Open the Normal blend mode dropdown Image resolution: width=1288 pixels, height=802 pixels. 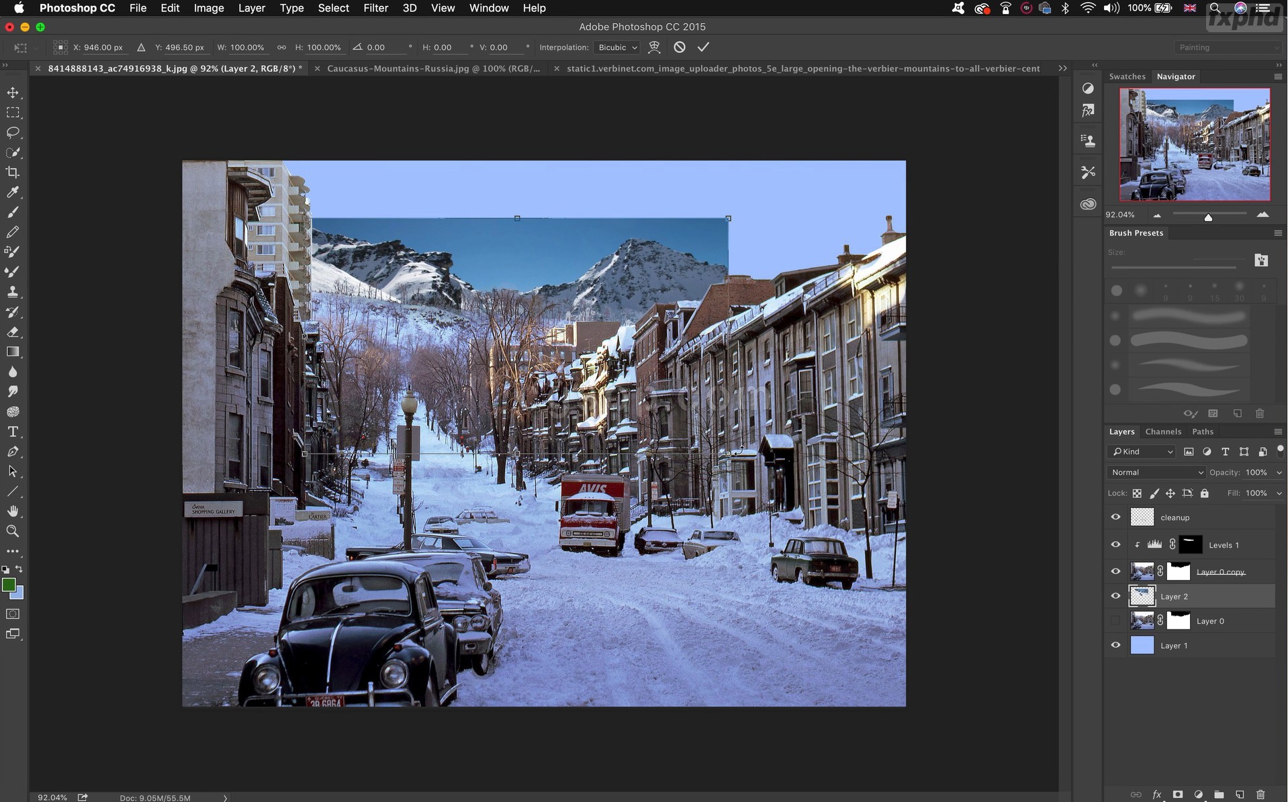1156,472
